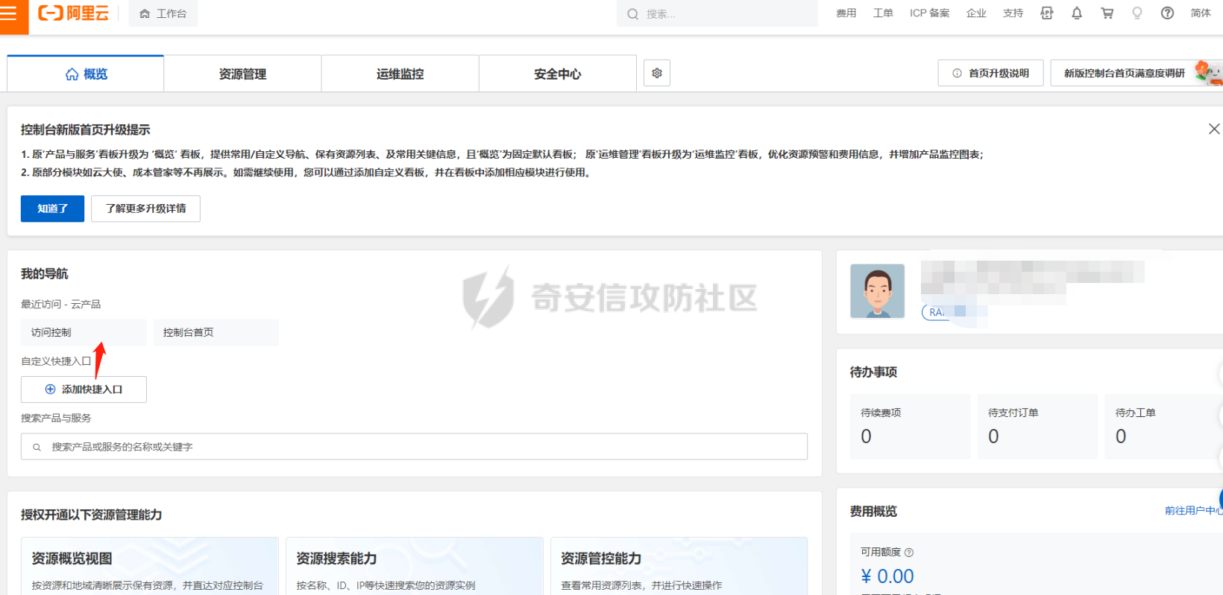Switch to 资源管理 tab
This screenshot has width=1223, height=595.
coord(242,74)
